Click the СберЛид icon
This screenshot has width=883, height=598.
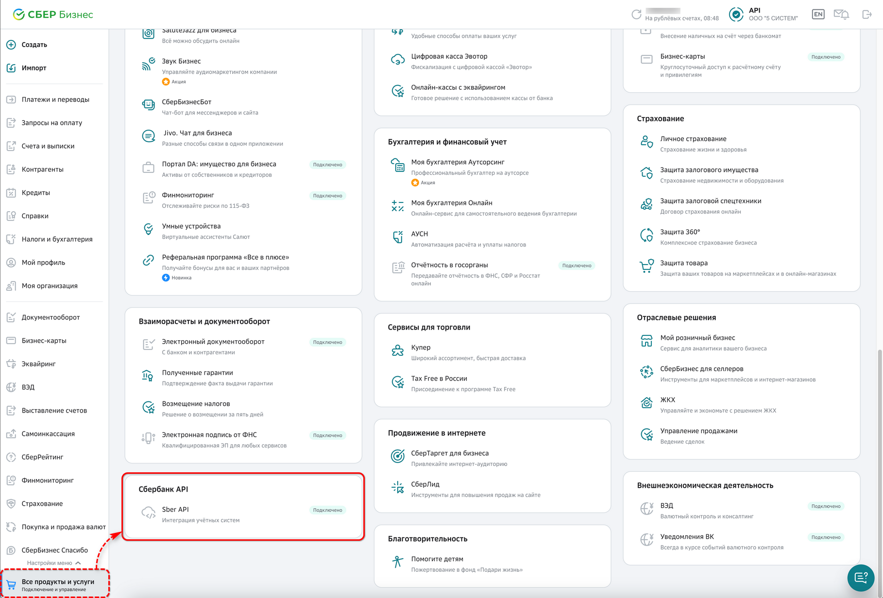[398, 487]
